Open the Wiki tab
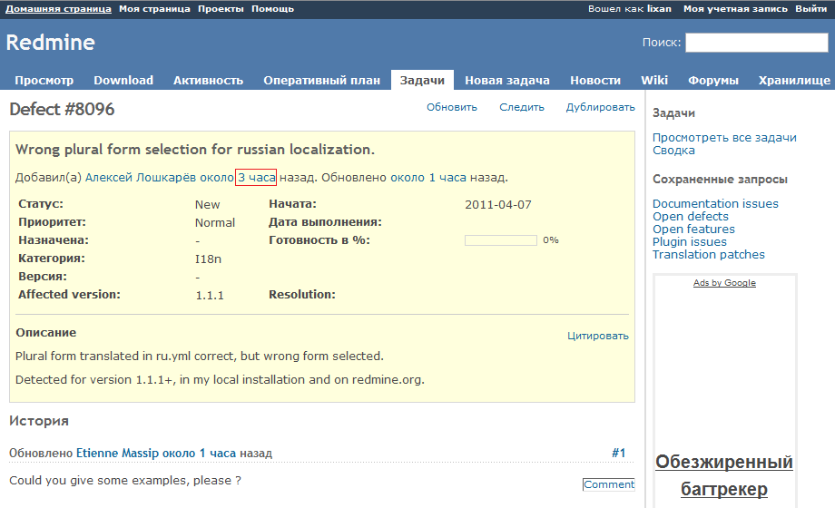This screenshot has width=835, height=508. [x=654, y=81]
